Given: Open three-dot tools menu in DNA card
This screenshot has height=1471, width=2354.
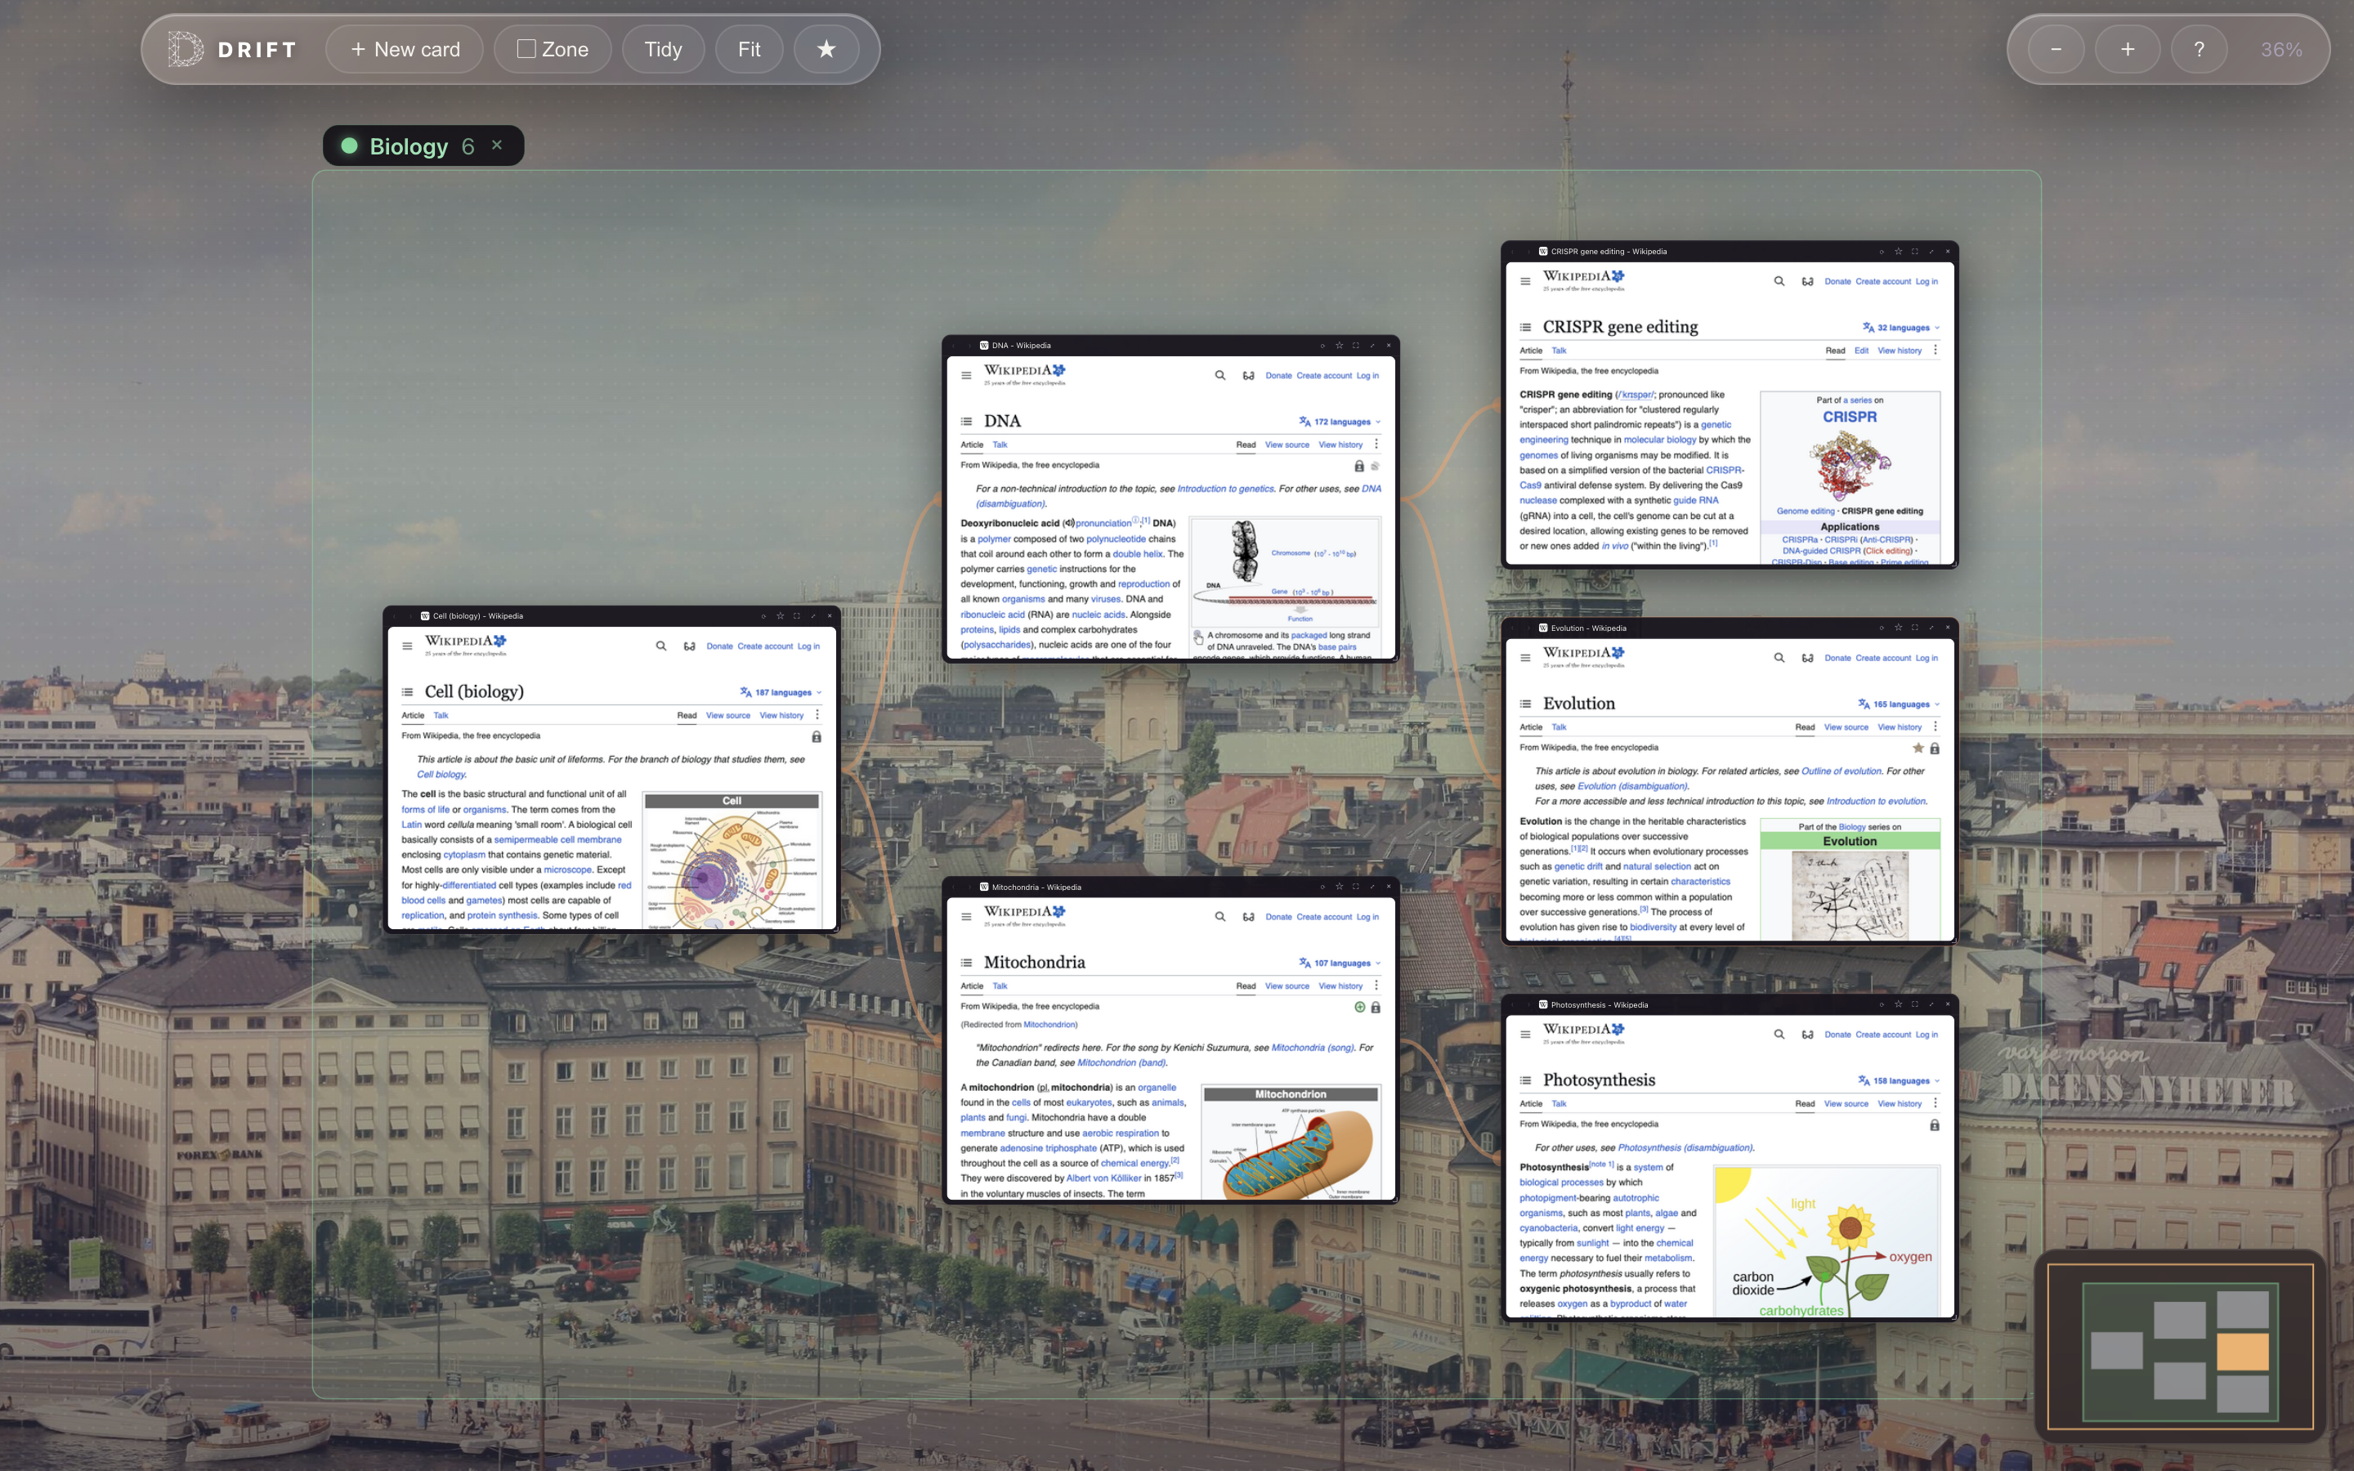Looking at the screenshot, I should (1376, 445).
